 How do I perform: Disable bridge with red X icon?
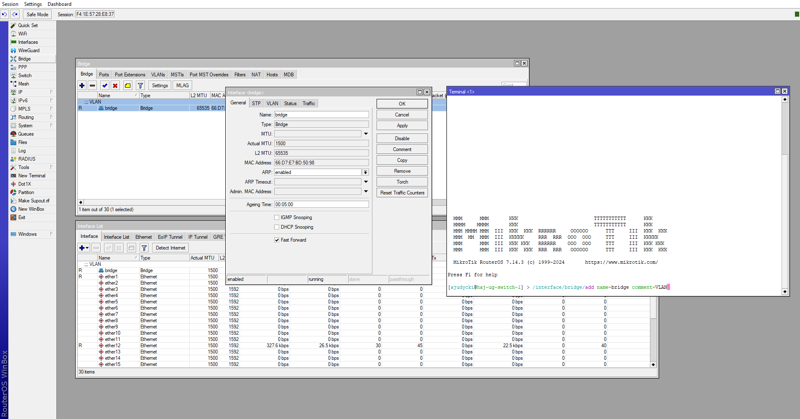pyautogui.click(x=115, y=86)
